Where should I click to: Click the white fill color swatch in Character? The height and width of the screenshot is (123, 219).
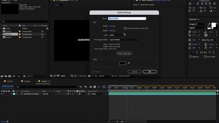point(214,25)
